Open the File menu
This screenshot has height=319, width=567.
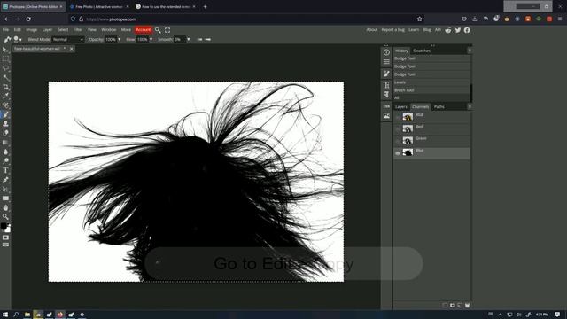6,30
